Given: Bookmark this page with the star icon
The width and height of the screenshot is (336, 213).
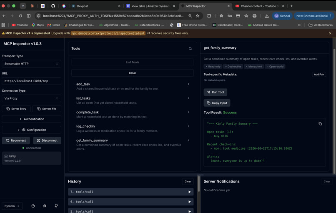Looking at the screenshot, I should pos(198,16).
